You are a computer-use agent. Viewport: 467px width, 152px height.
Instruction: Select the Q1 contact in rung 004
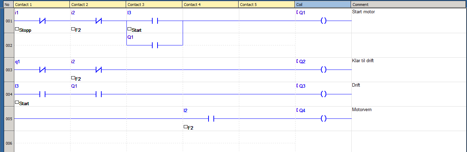98,94
